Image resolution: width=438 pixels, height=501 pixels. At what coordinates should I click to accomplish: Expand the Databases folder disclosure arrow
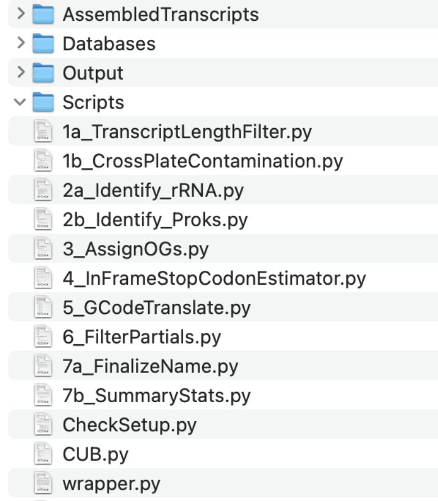point(21,43)
